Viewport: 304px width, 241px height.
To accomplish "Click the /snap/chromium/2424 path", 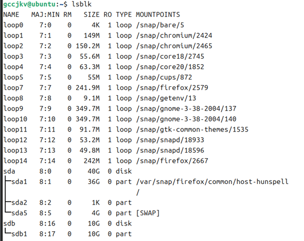I will coord(174,36).
